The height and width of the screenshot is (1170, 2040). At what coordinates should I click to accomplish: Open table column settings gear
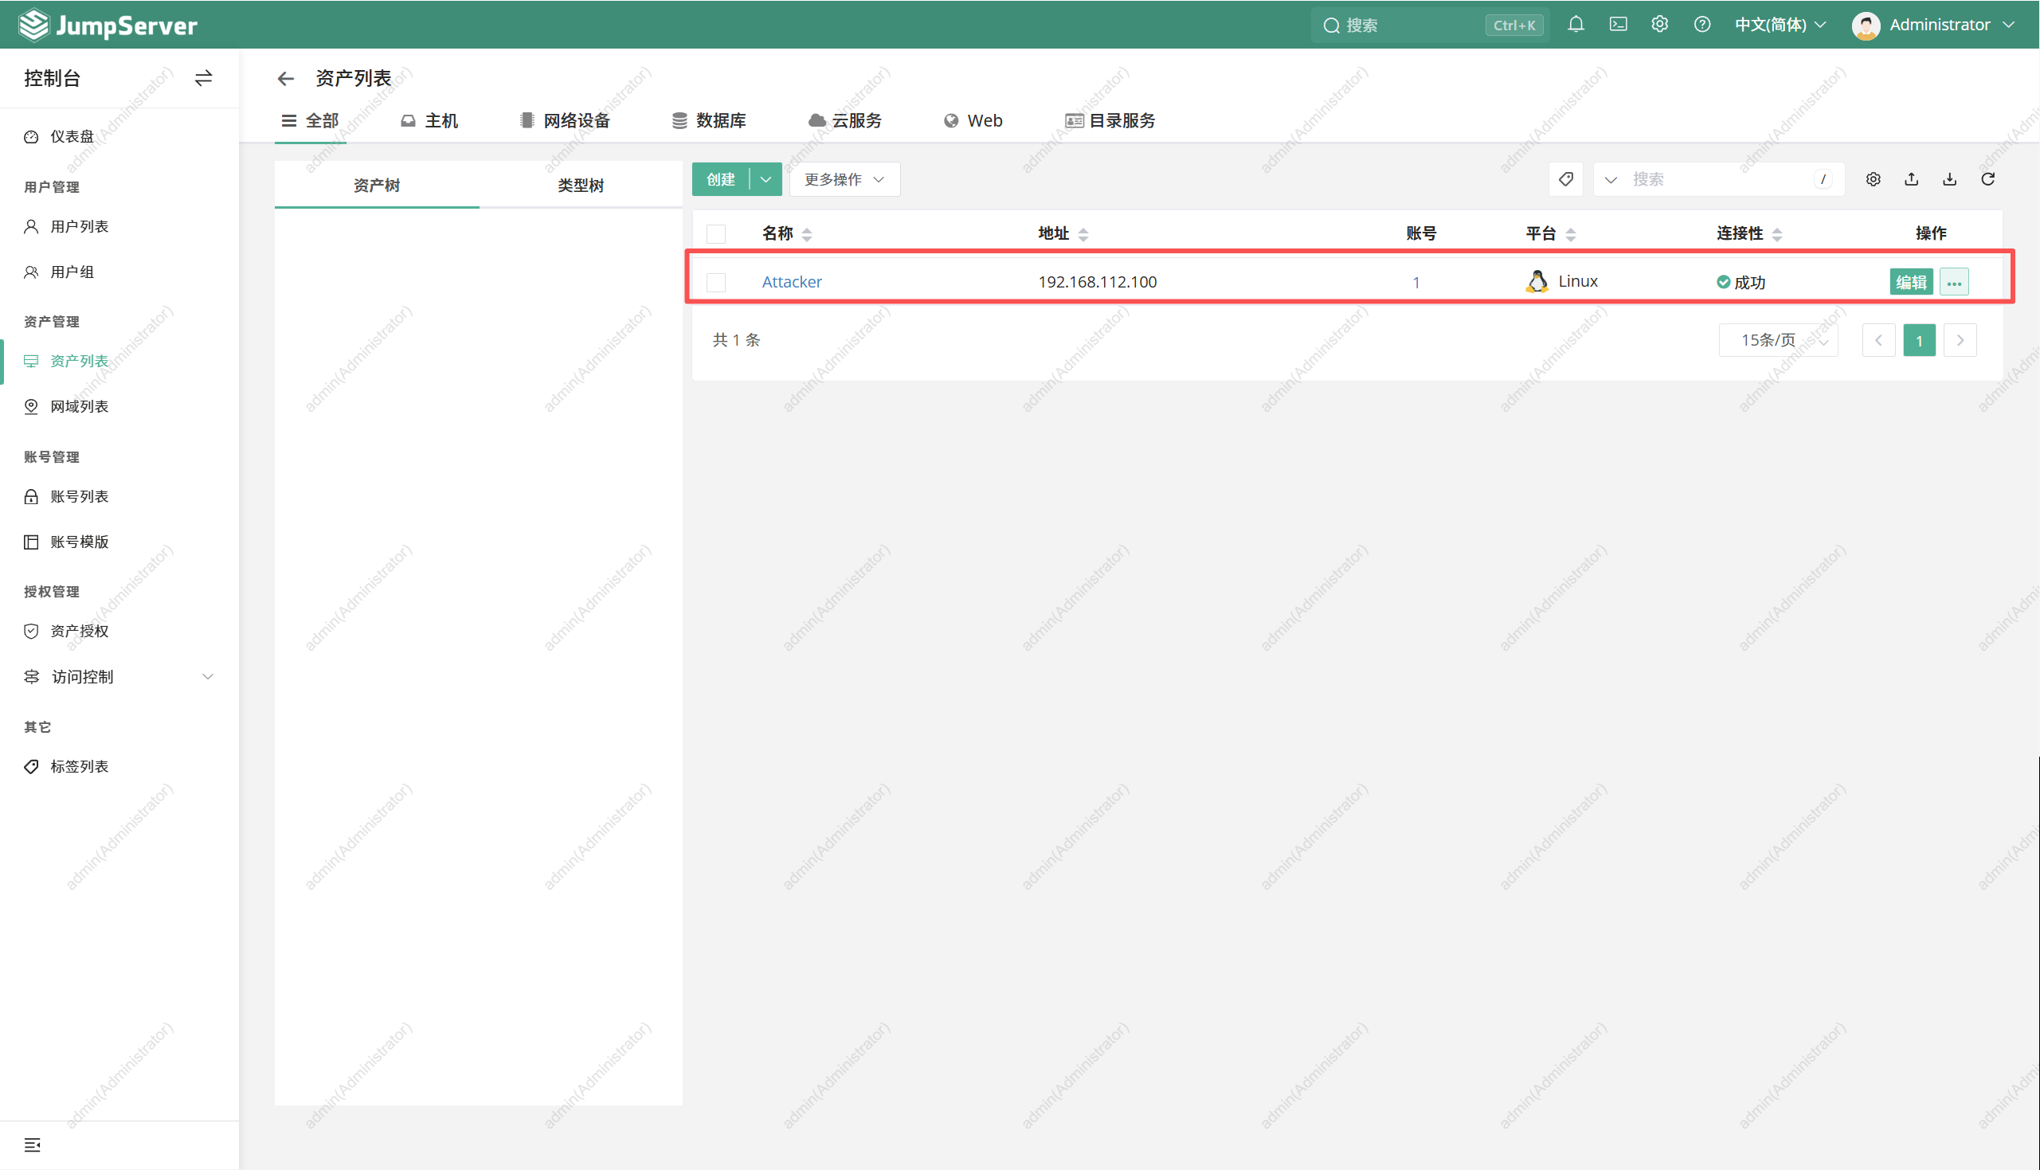click(x=1873, y=179)
